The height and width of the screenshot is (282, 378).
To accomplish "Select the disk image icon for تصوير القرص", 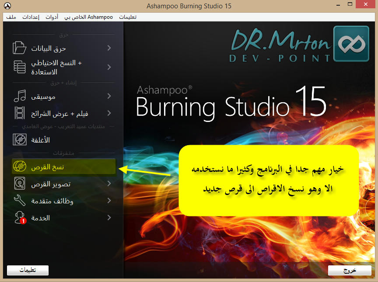I will (20, 184).
